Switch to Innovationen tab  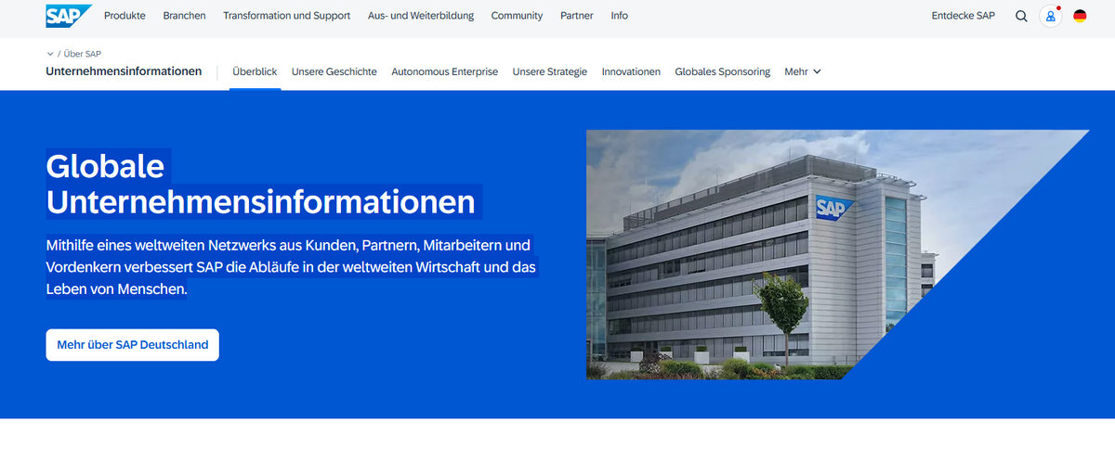click(631, 71)
